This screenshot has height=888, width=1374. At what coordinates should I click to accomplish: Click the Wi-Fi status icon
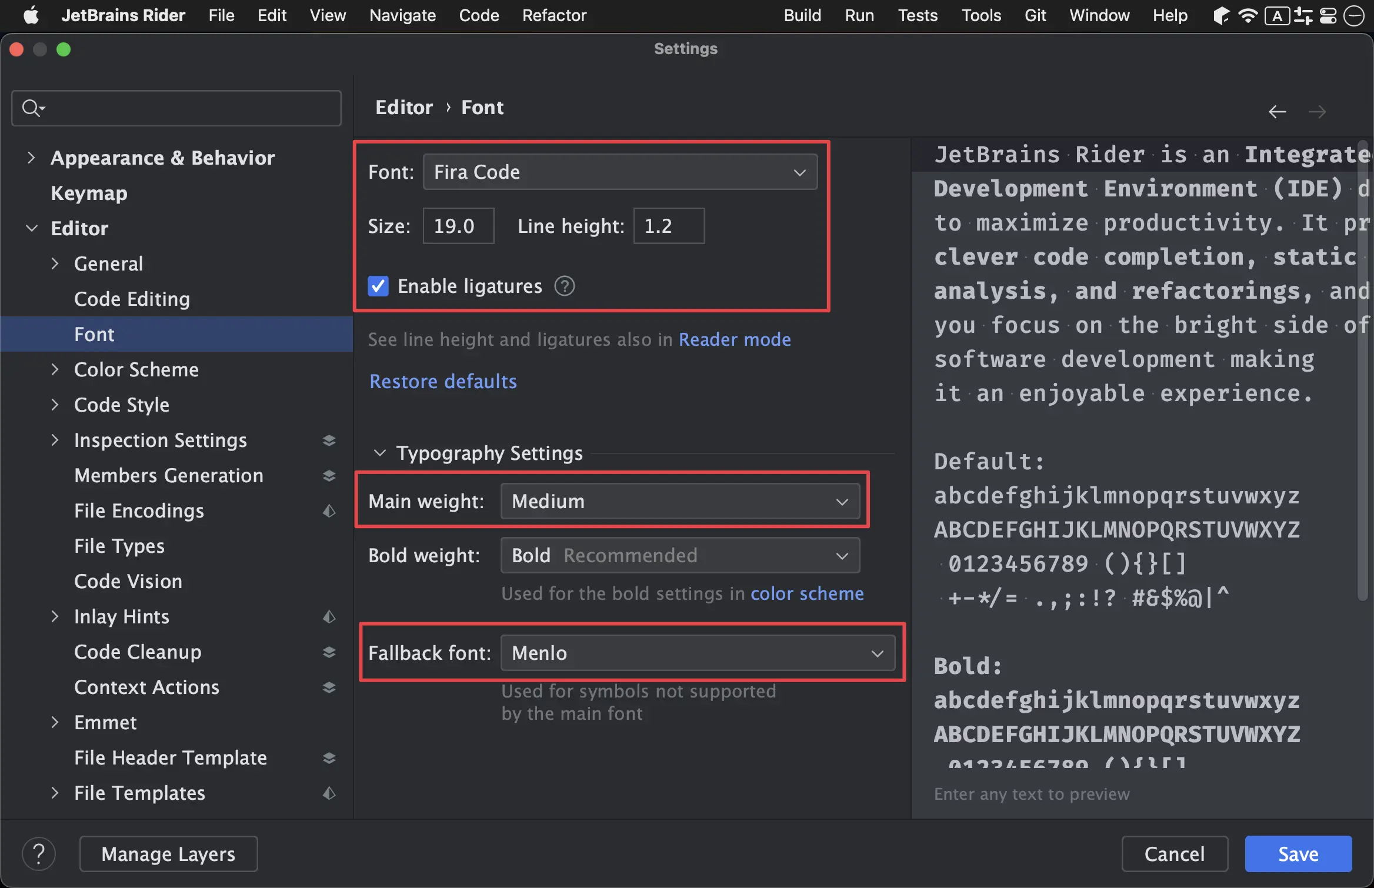(1248, 15)
